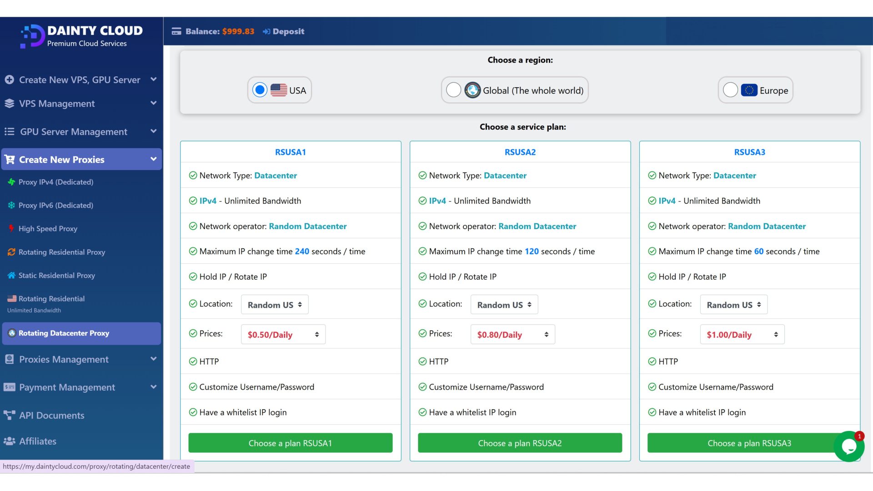The width and height of the screenshot is (873, 491).
Task: Click the plus icon beside Create New VPS
Action: [9, 80]
